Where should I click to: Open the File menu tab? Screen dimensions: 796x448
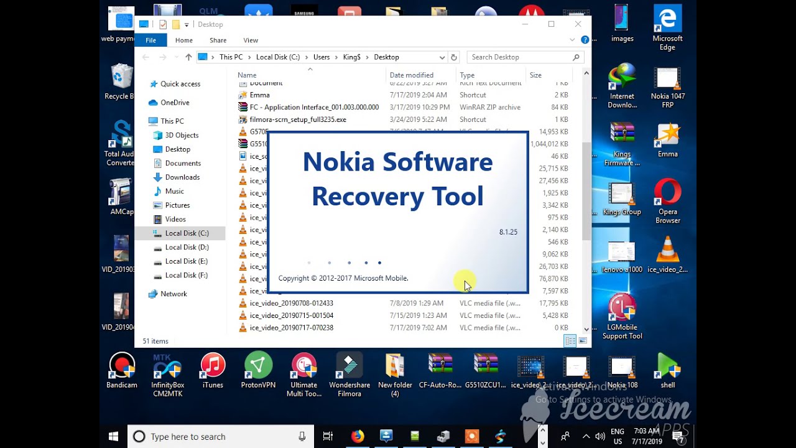pos(150,40)
